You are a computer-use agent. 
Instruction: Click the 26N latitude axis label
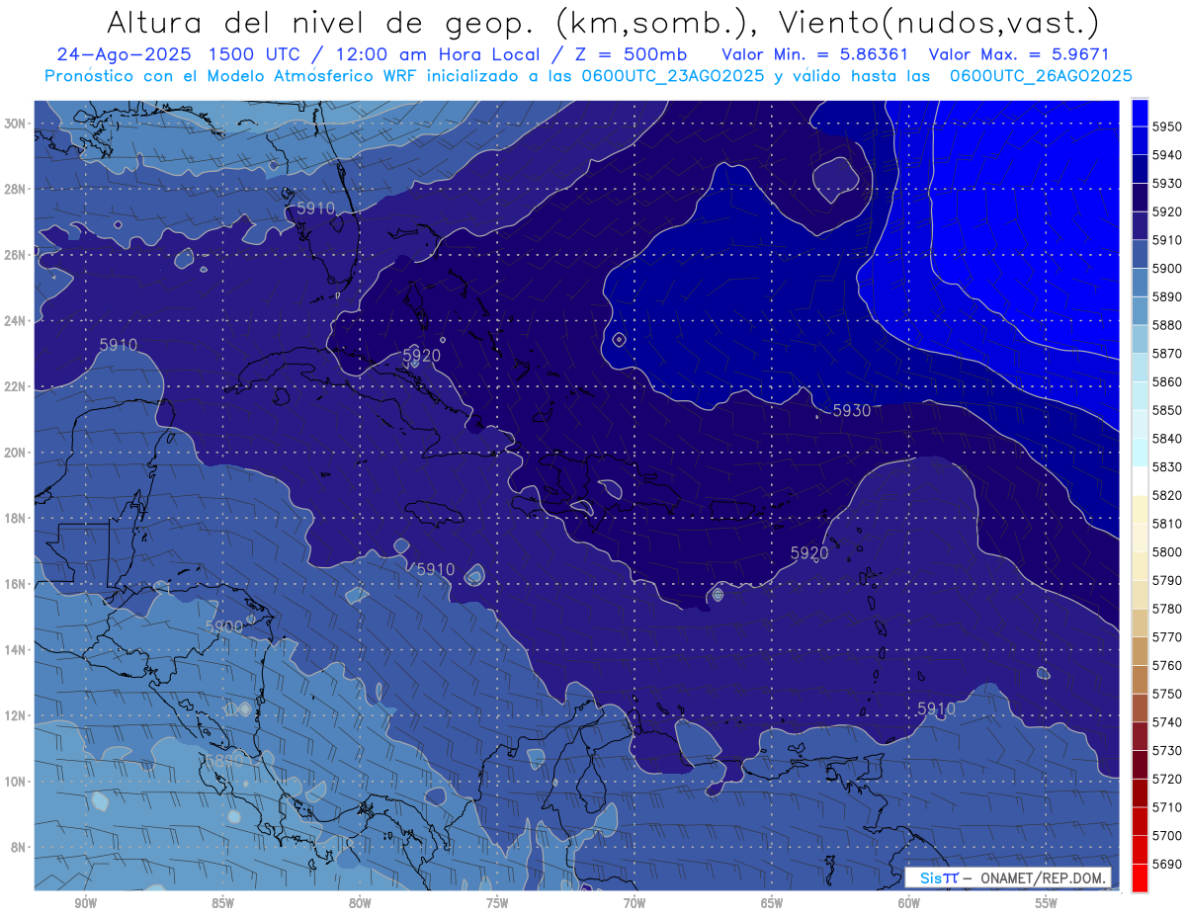pos(15,255)
